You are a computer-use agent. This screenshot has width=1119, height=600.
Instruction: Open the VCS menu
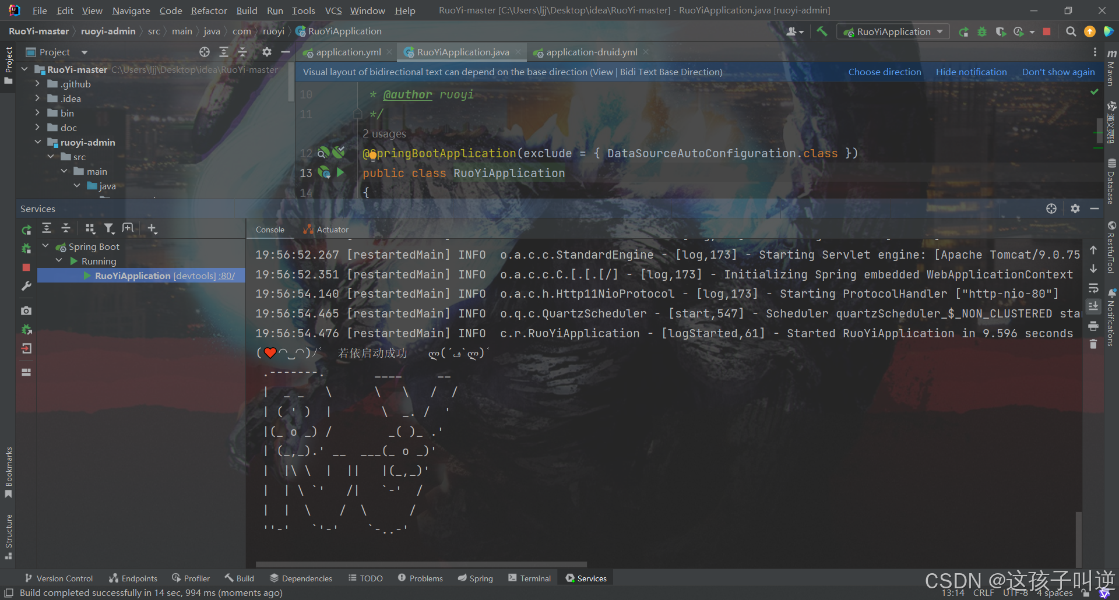[x=333, y=10]
